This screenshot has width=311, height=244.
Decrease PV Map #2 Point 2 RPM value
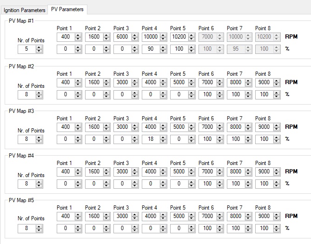pos(106,84)
